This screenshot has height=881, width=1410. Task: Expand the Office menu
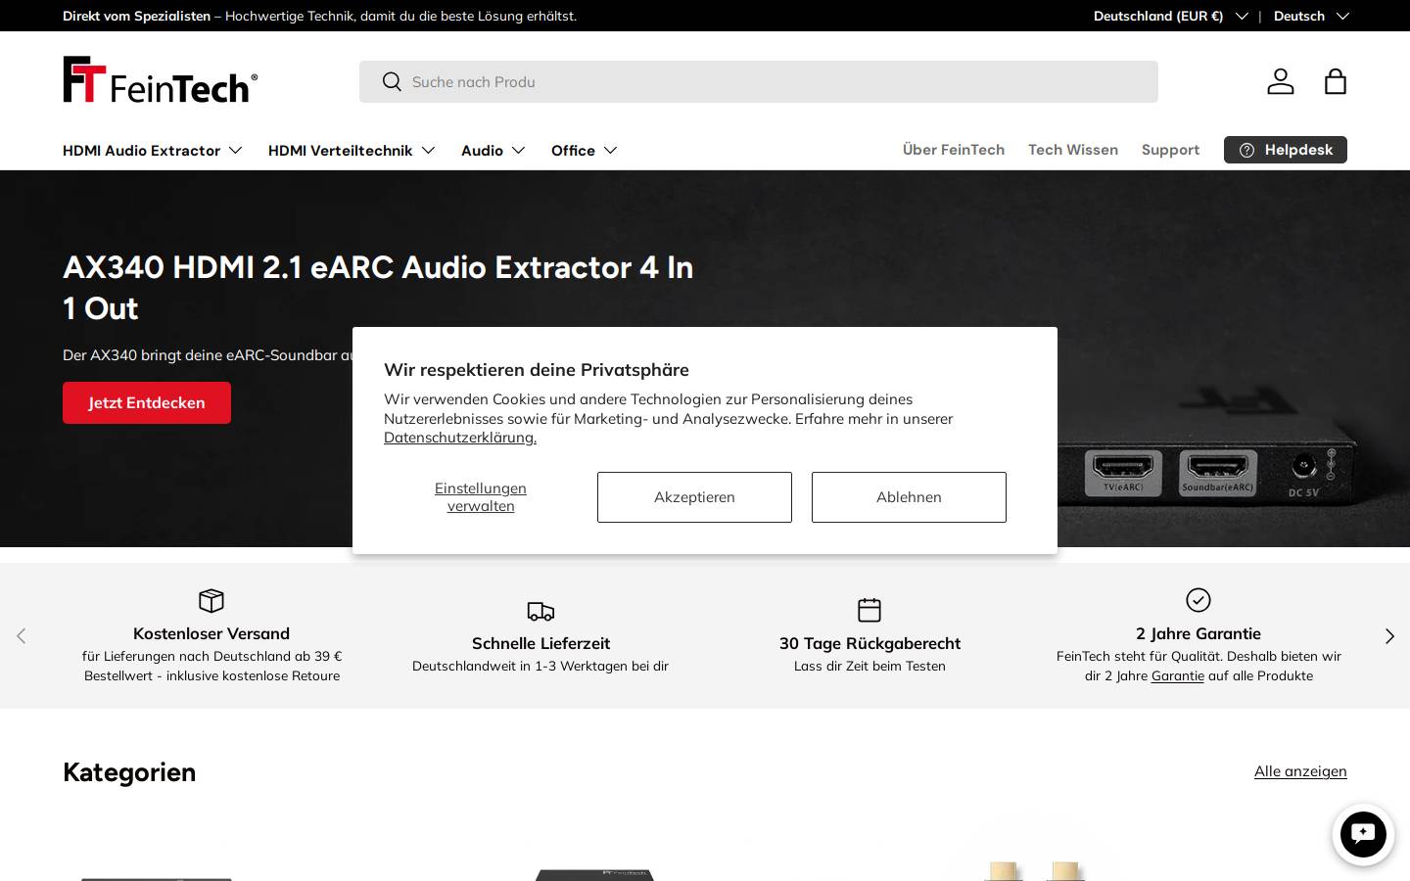pos(585,151)
